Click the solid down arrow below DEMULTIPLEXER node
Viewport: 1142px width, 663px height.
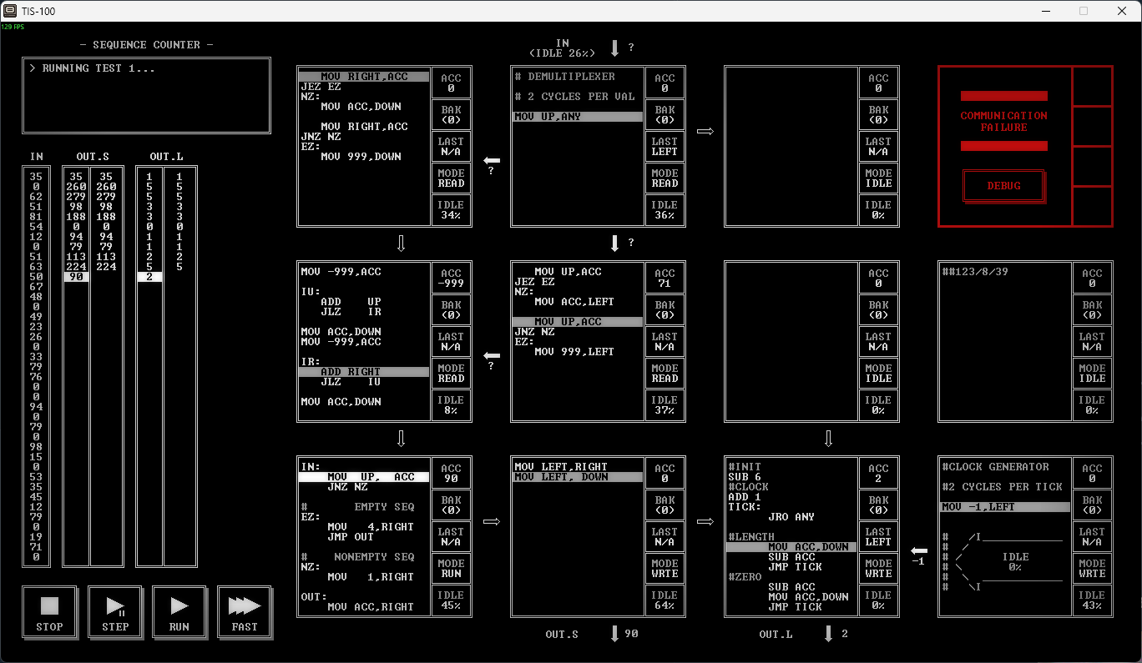pyautogui.click(x=615, y=243)
